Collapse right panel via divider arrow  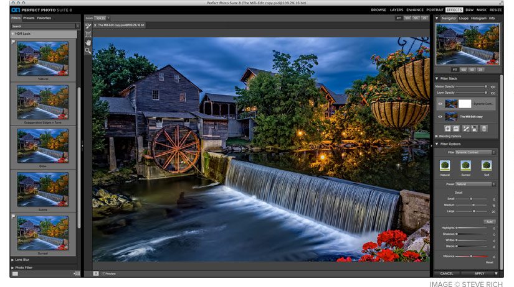(x=431, y=146)
